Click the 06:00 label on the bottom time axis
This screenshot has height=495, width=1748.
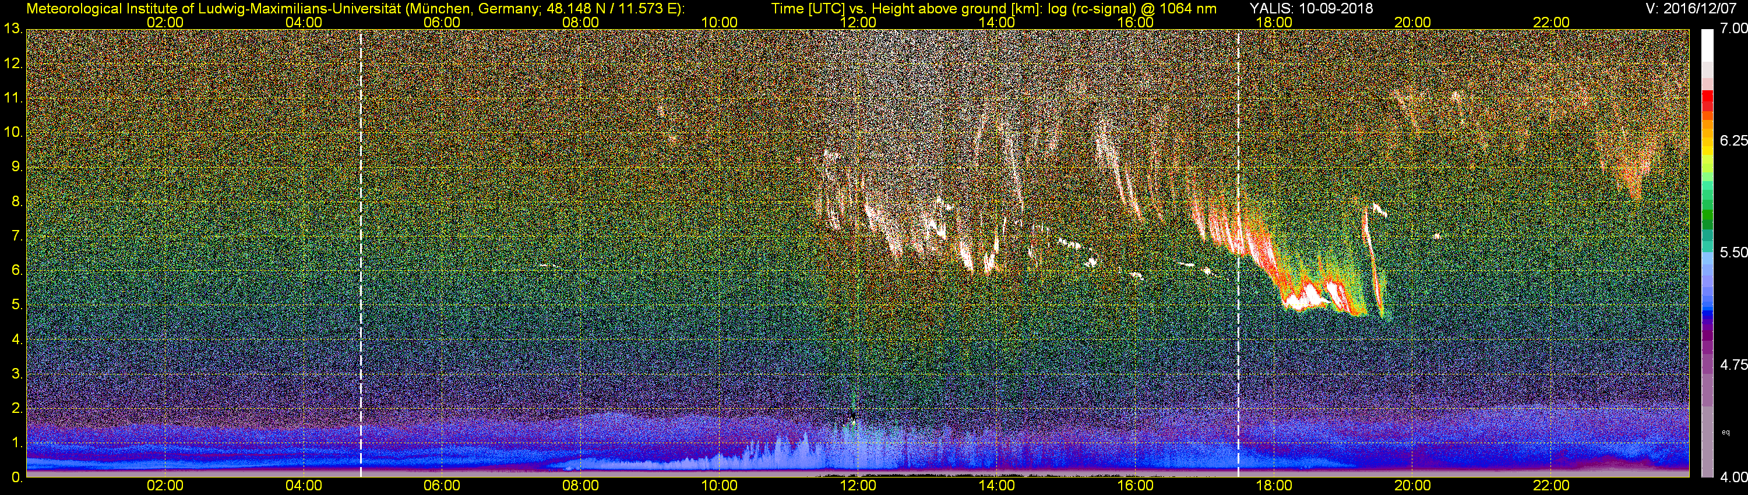click(x=442, y=486)
